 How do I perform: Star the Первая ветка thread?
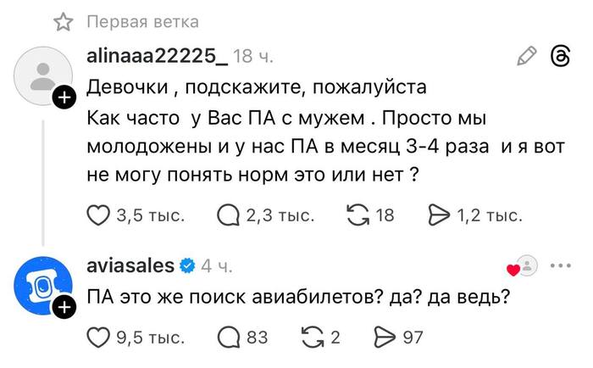62,21
